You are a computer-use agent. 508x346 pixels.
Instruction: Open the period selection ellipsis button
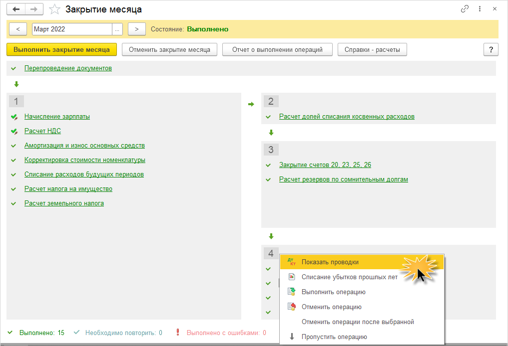[117, 29]
